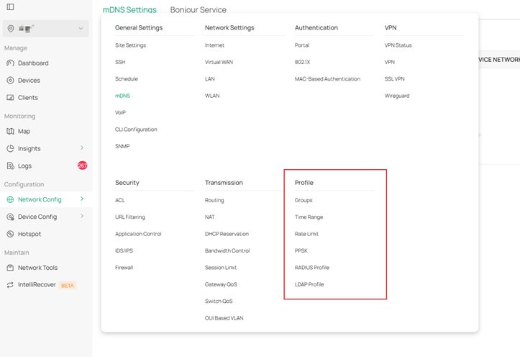Click the IntelliRecover refresh icon
Viewport: 520px width, 357px height.
tap(10, 285)
